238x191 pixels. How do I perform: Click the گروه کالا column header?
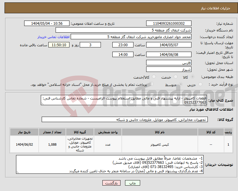tap(80, 132)
